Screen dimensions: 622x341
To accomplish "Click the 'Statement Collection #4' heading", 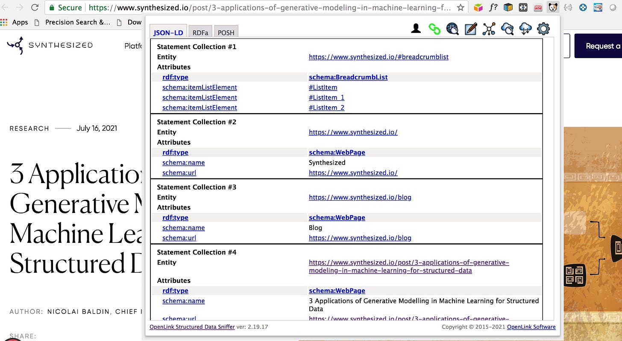I will pyautogui.click(x=197, y=252).
